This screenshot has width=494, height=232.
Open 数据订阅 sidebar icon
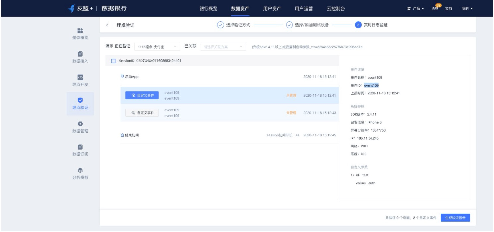pos(80,147)
